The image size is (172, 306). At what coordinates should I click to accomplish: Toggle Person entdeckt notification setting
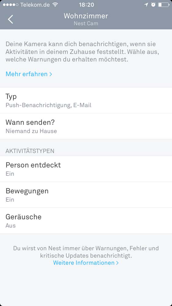86,169
